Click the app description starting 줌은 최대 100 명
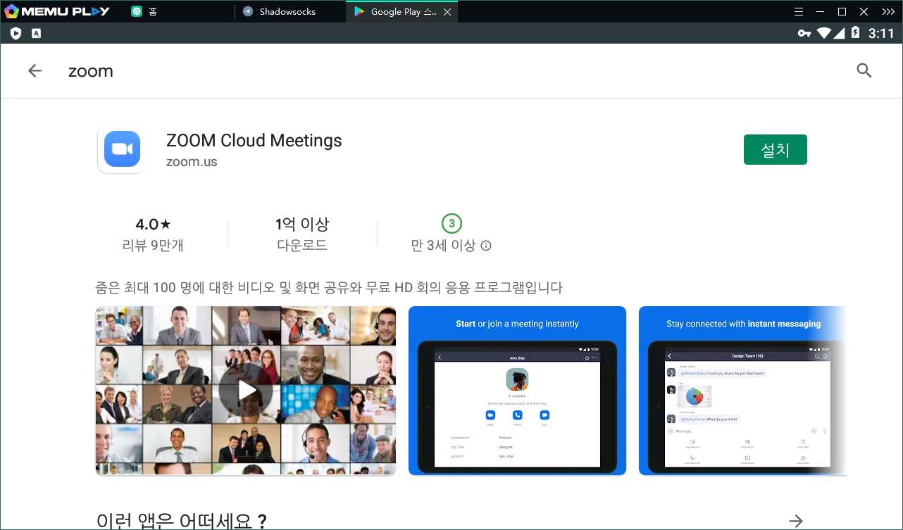This screenshot has width=903, height=530. click(329, 287)
